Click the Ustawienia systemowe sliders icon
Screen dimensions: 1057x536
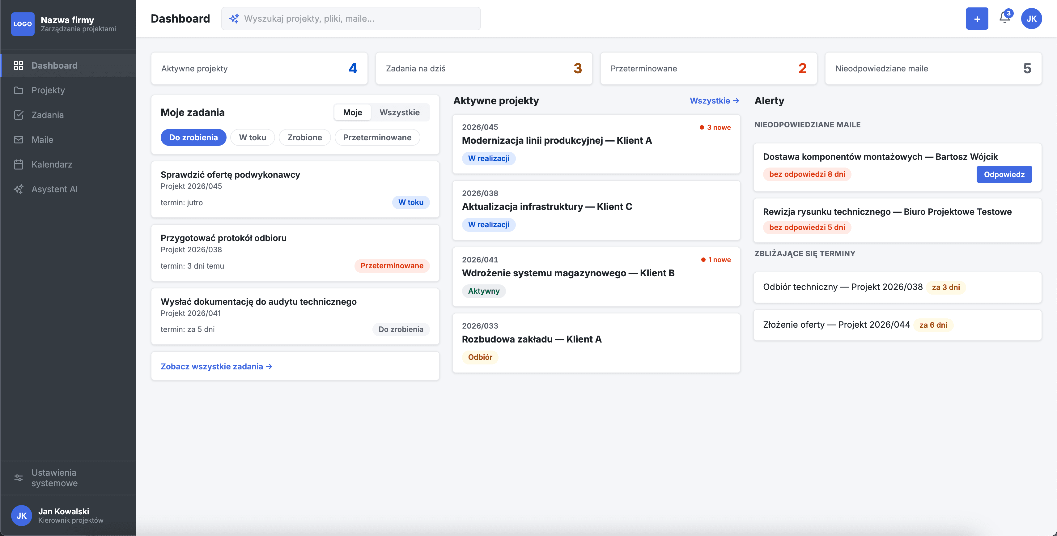pyautogui.click(x=19, y=478)
